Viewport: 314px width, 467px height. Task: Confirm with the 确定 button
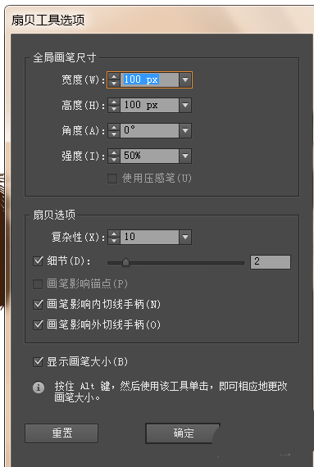183,433
